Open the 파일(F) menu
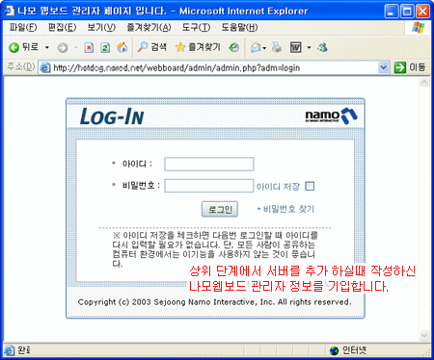Screen dimensions: 434x360 (x=23, y=28)
